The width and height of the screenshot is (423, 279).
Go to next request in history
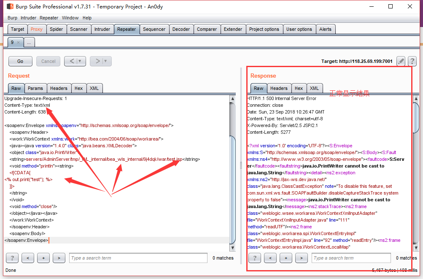point(97,61)
